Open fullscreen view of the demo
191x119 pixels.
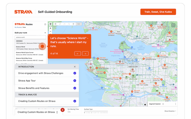tap(173, 25)
